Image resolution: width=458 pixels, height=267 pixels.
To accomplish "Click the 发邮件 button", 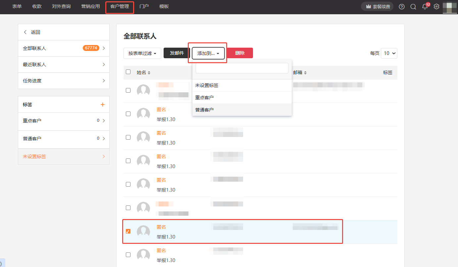I will click(x=177, y=53).
